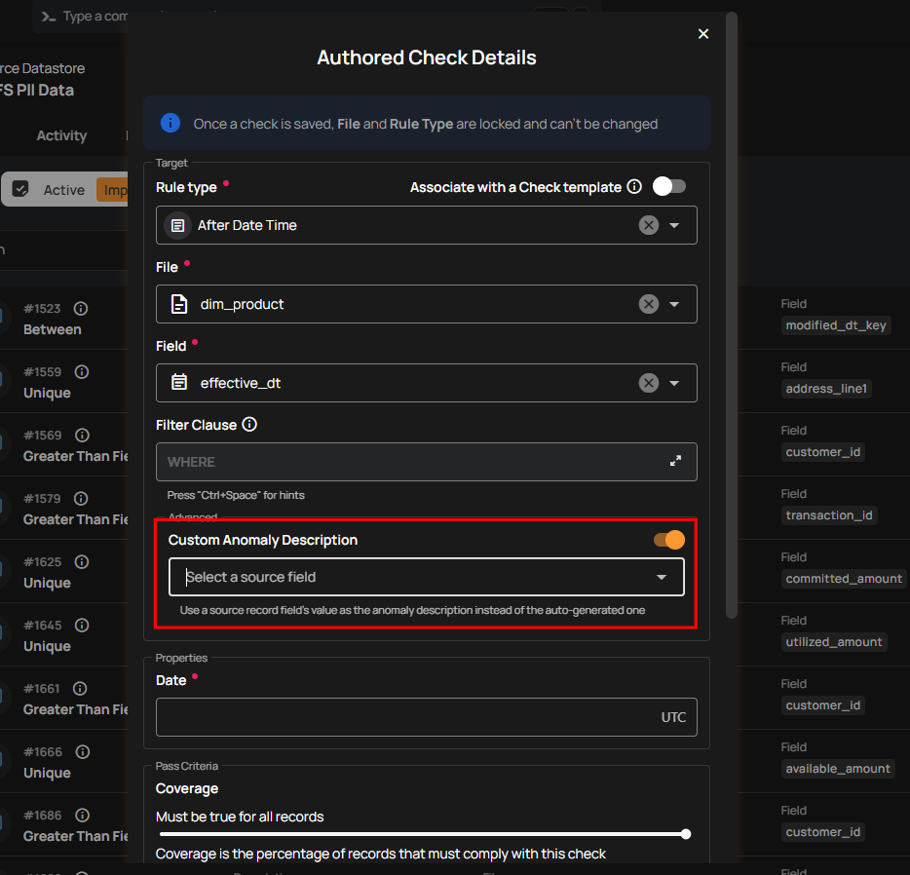This screenshot has height=875, width=910.
Task: Clear the dim_product file selection
Action: tap(648, 304)
